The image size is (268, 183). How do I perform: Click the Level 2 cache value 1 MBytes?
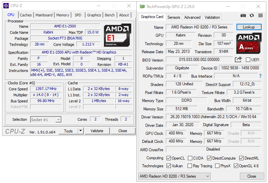tap(99, 101)
